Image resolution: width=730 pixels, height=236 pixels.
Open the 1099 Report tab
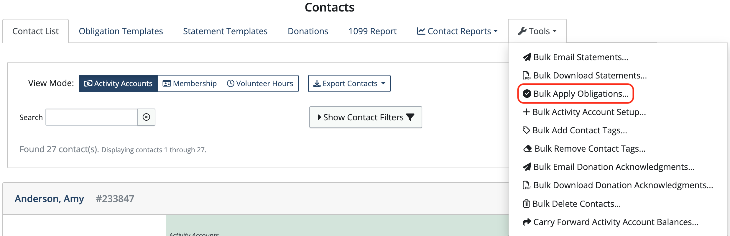click(373, 31)
